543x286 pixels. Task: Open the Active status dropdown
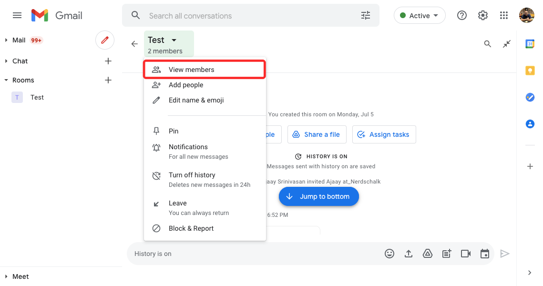(x=420, y=16)
